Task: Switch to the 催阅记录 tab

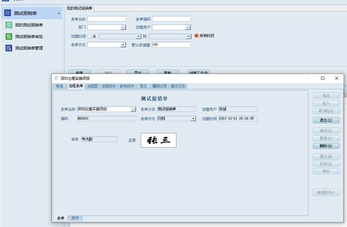Action: coord(160,87)
